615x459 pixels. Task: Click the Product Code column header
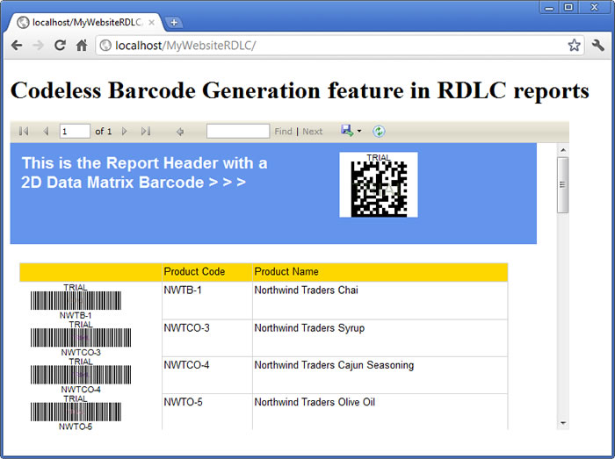(x=207, y=272)
